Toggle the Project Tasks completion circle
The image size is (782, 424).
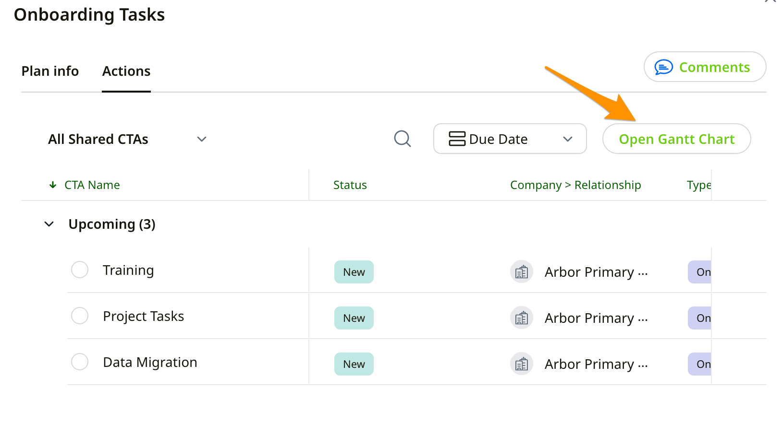[80, 316]
